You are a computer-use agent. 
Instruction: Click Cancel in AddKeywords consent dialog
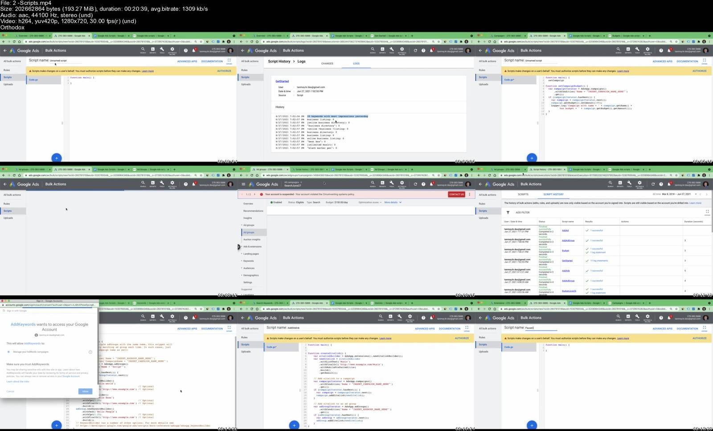10,391
